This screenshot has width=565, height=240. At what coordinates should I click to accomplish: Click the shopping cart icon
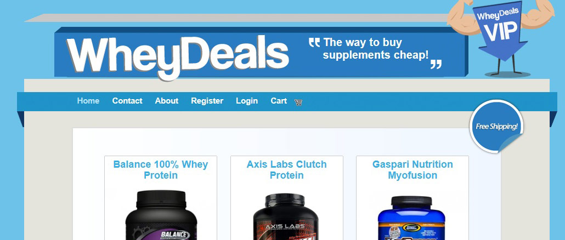click(298, 102)
